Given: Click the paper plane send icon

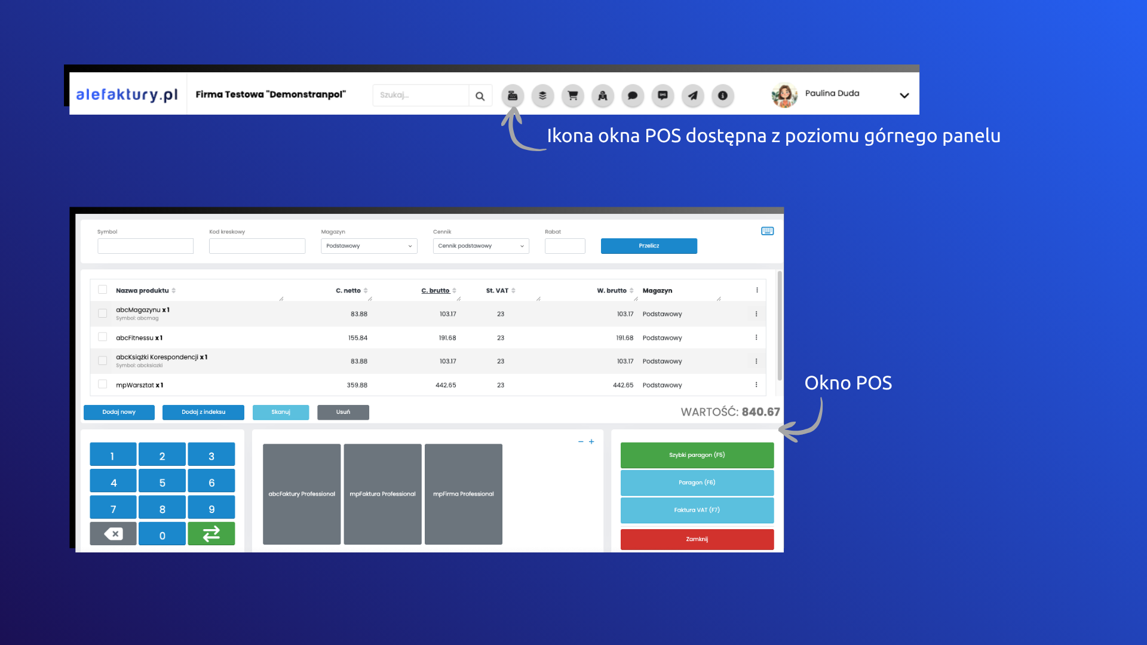Looking at the screenshot, I should (x=692, y=96).
